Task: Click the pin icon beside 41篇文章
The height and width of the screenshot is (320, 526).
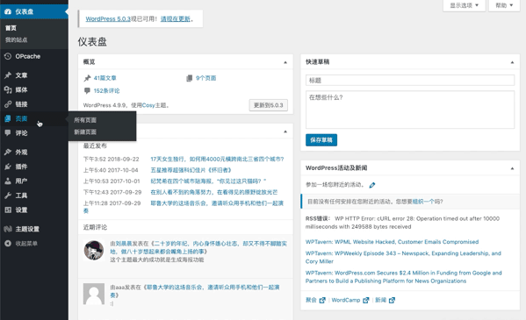Action: tap(87, 78)
